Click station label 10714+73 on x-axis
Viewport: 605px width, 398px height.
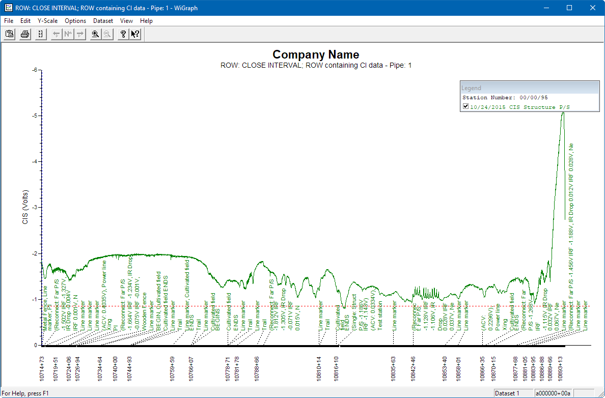(42, 368)
